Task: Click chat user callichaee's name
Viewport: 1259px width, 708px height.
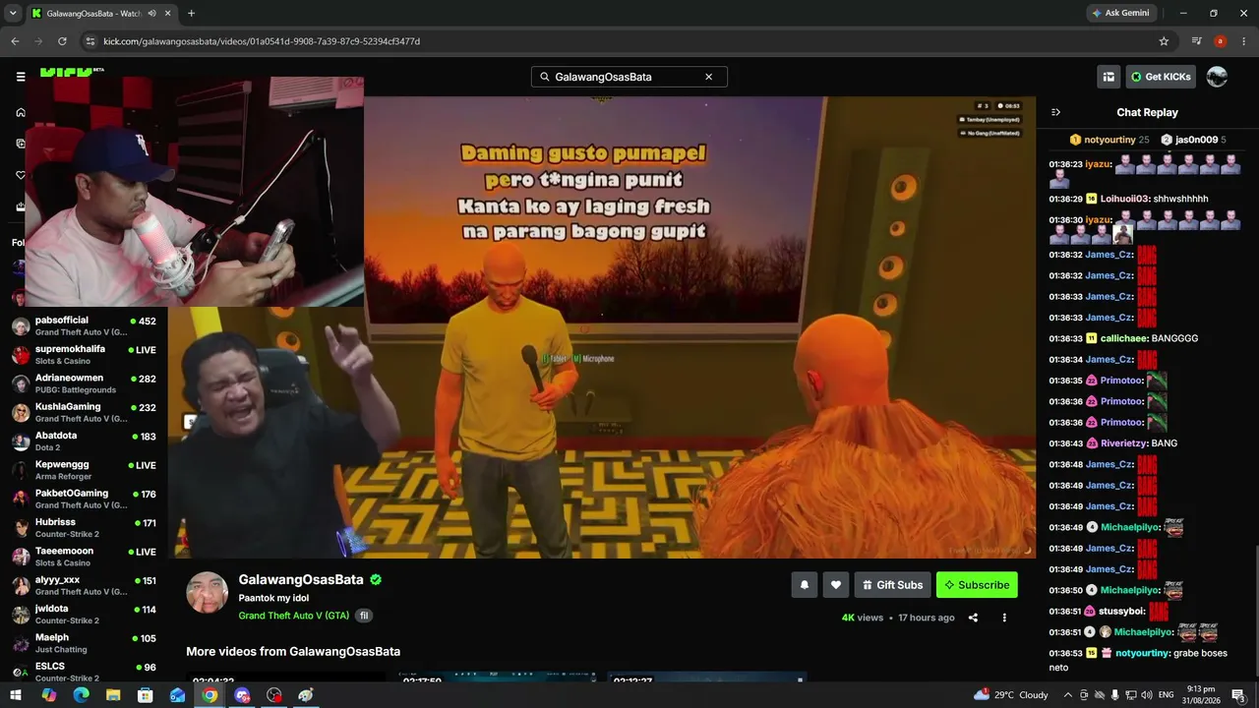Action: (x=1123, y=338)
